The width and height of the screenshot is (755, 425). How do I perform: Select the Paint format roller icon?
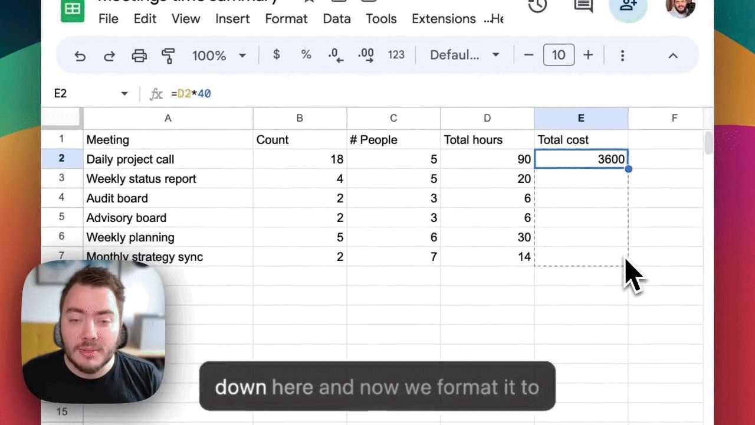[x=168, y=55]
